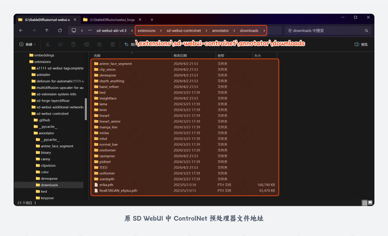Select the openpose folder in the file list

(107, 156)
